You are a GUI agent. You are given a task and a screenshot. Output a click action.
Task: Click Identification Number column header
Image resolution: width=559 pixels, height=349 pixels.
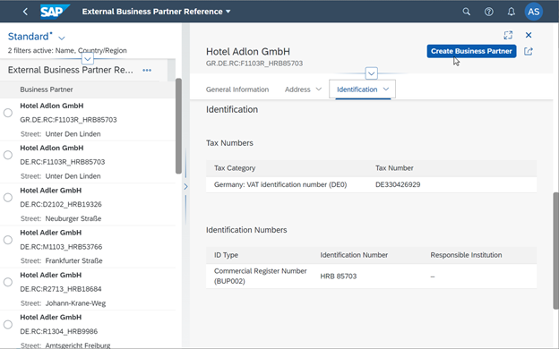point(354,255)
